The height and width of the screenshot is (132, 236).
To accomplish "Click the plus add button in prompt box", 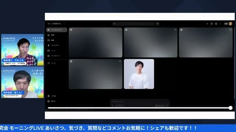I will [x=112, y=106].
